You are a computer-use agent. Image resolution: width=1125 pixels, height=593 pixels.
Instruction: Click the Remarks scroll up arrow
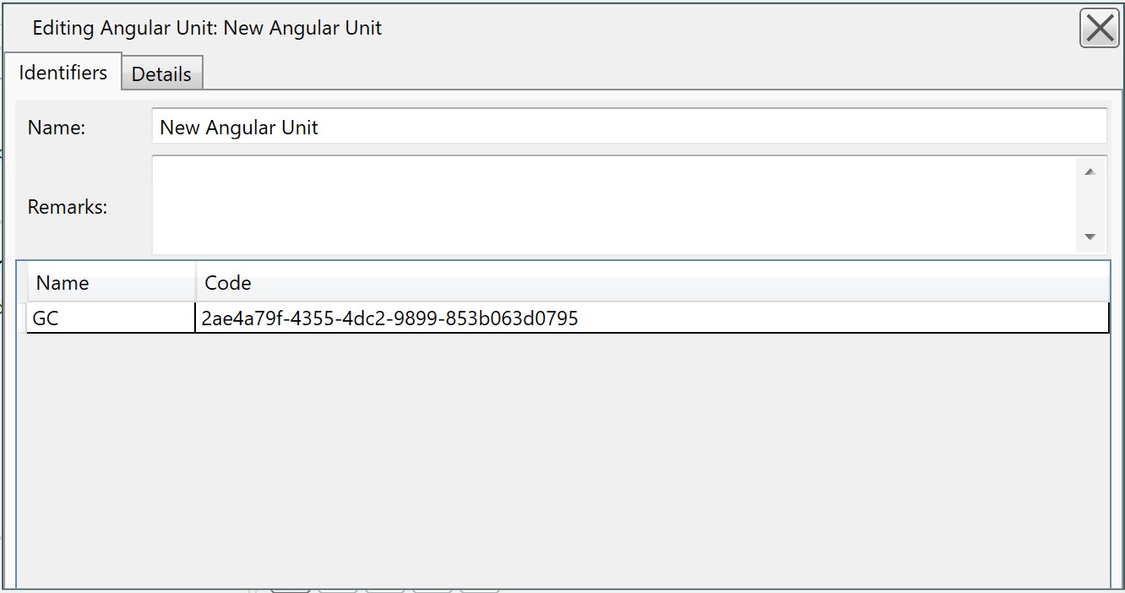(x=1090, y=171)
